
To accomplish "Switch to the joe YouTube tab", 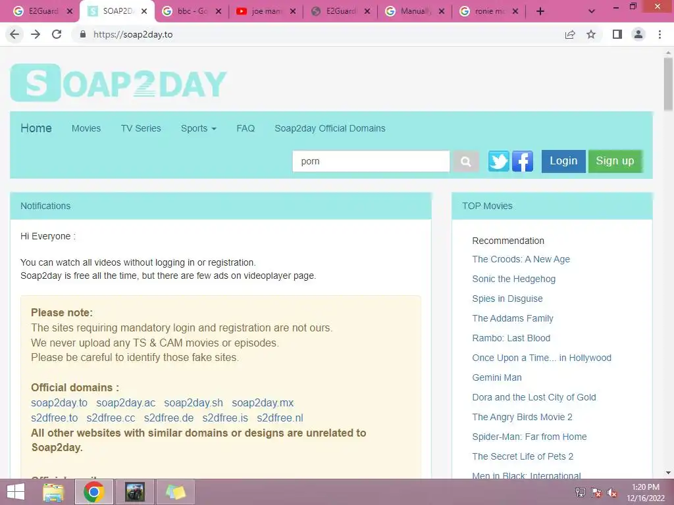I will tap(266, 12).
